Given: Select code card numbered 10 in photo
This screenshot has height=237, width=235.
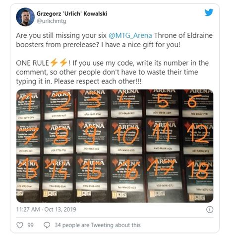Looking at the screenshot, I should pyautogui.click(x=126, y=137).
